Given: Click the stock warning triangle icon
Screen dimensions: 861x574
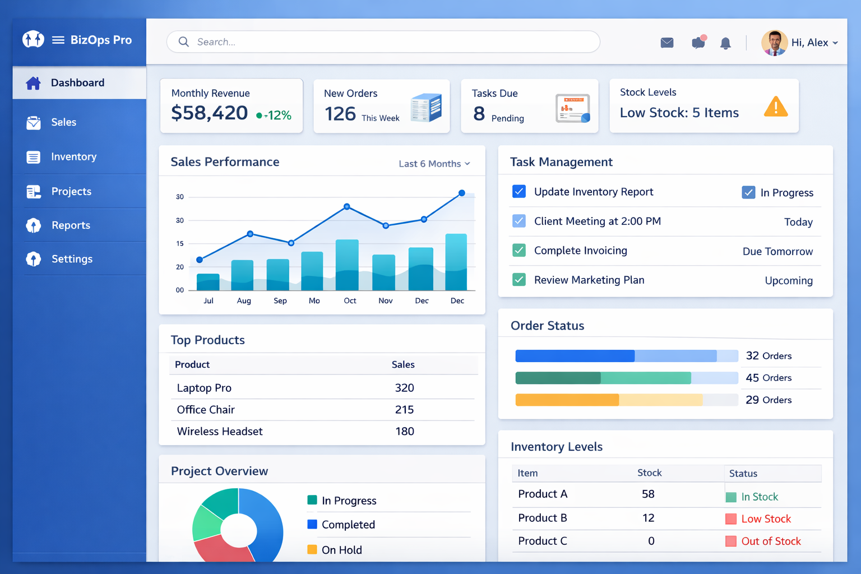Looking at the screenshot, I should click(776, 107).
